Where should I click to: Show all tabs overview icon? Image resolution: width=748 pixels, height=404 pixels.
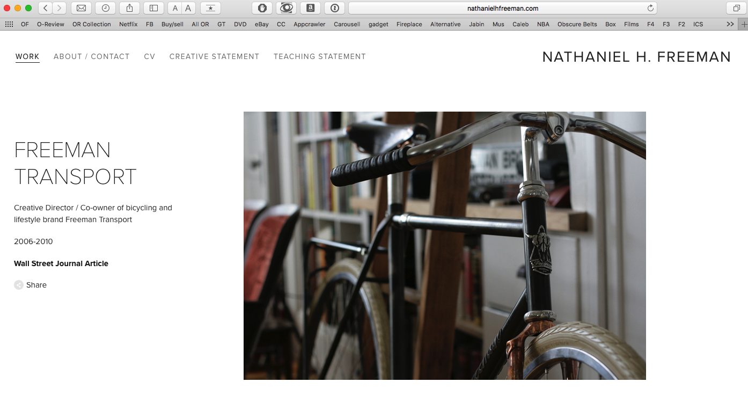pos(733,8)
